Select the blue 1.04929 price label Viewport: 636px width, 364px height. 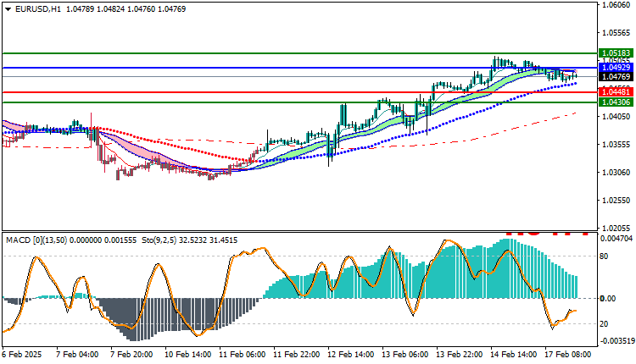pos(616,68)
